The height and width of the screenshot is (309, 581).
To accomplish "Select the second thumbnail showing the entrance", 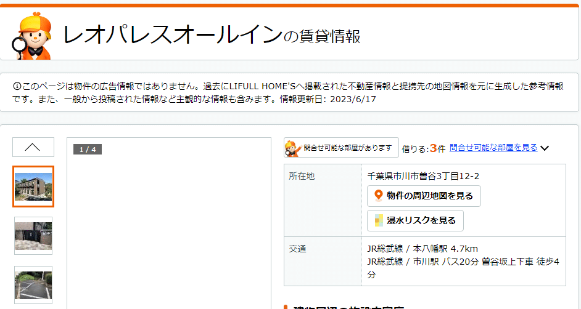I will click(33, 235).
